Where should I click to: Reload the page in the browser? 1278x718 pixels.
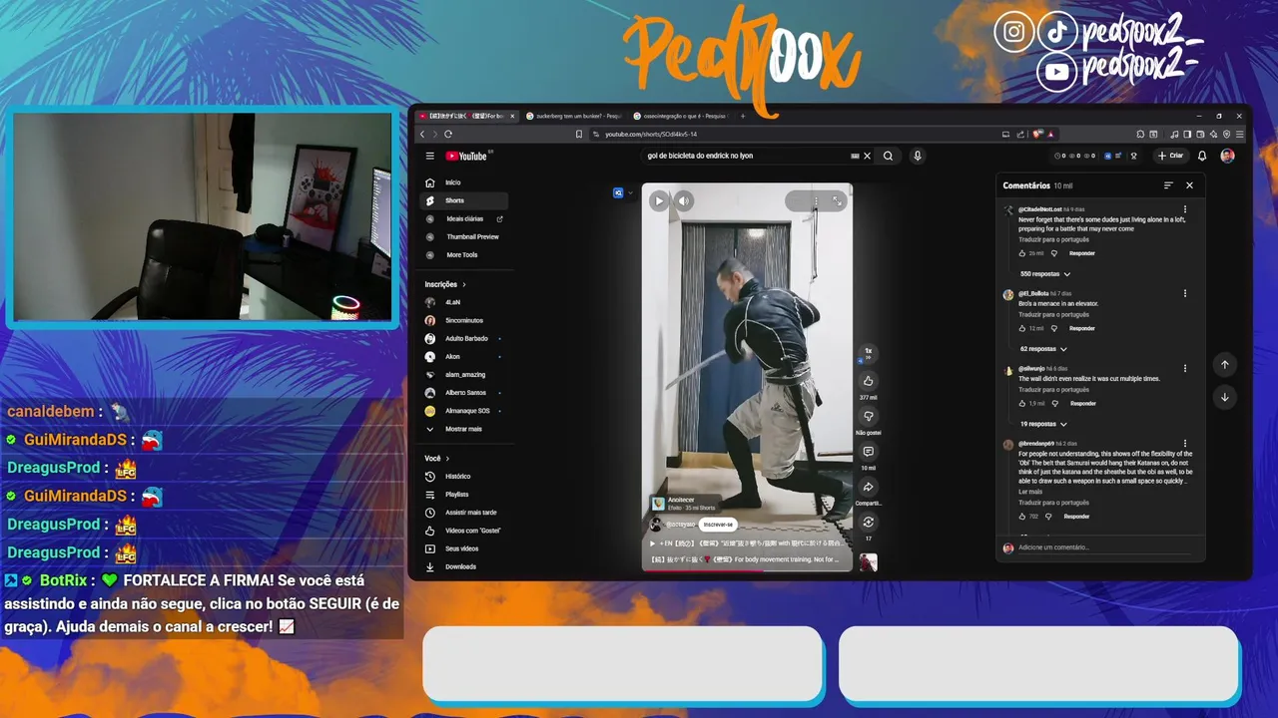click(448, 134)
